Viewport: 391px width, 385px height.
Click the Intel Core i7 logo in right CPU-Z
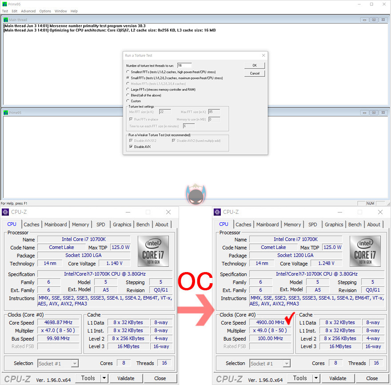pyautogui.click(x=365, y=251)
